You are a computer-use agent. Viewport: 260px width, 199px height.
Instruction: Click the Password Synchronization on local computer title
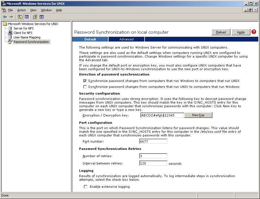[121, 32]
